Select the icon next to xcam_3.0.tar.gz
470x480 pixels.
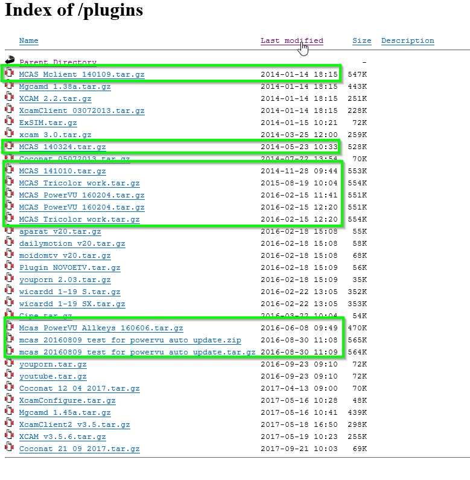coord(10,133)
